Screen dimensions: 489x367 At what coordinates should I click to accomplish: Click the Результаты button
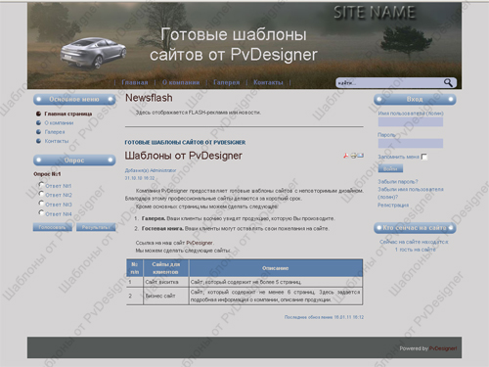[x=96, y=227]
